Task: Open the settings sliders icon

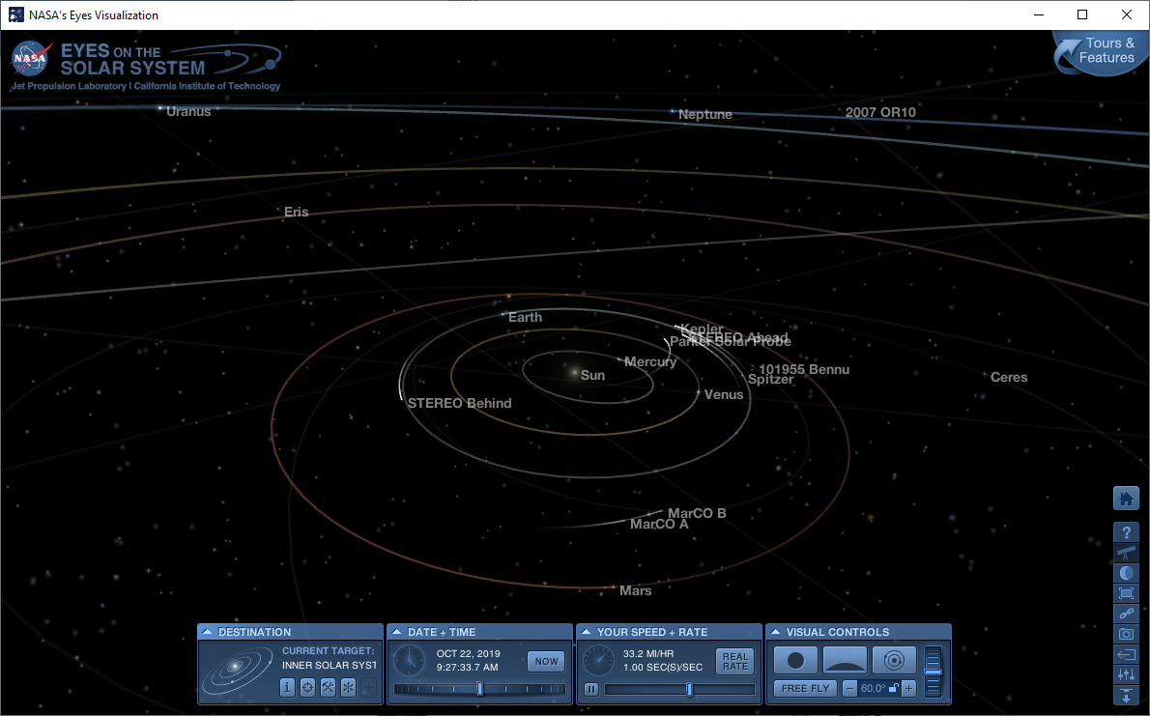Action: [x=1126, y=674]
